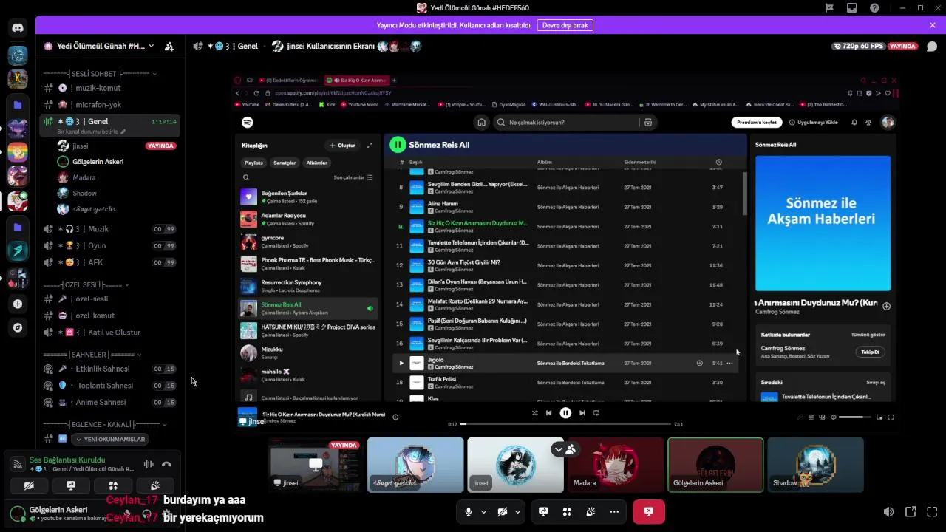Viewport: 946px width, 532px height.
Task: Toggle camera in the voice connection panel
Action: click(x=29, y=485)
